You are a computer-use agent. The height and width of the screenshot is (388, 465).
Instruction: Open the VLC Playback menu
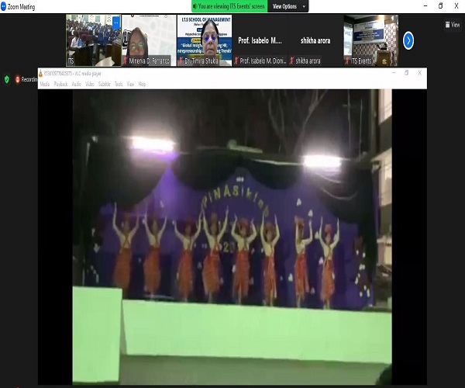click(60, 85)
